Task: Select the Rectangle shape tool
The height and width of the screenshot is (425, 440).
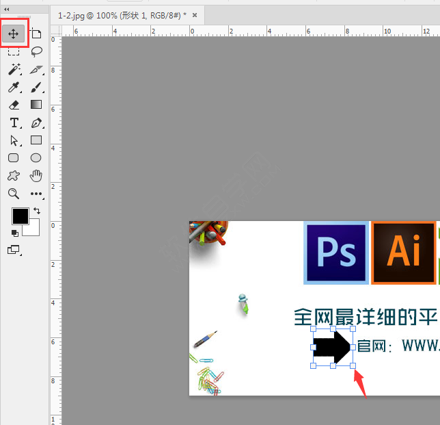Action: coord(36,140)
